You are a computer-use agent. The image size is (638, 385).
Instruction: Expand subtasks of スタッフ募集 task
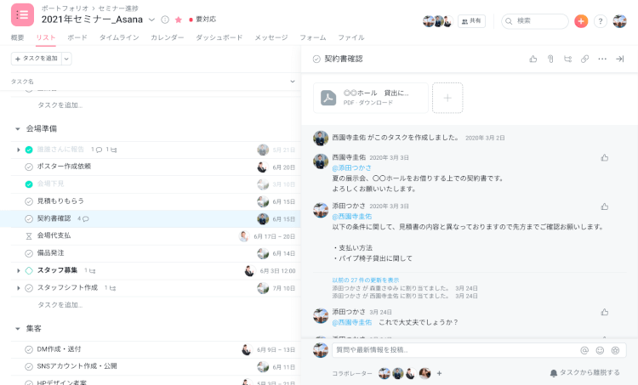[x=18, y=271]
